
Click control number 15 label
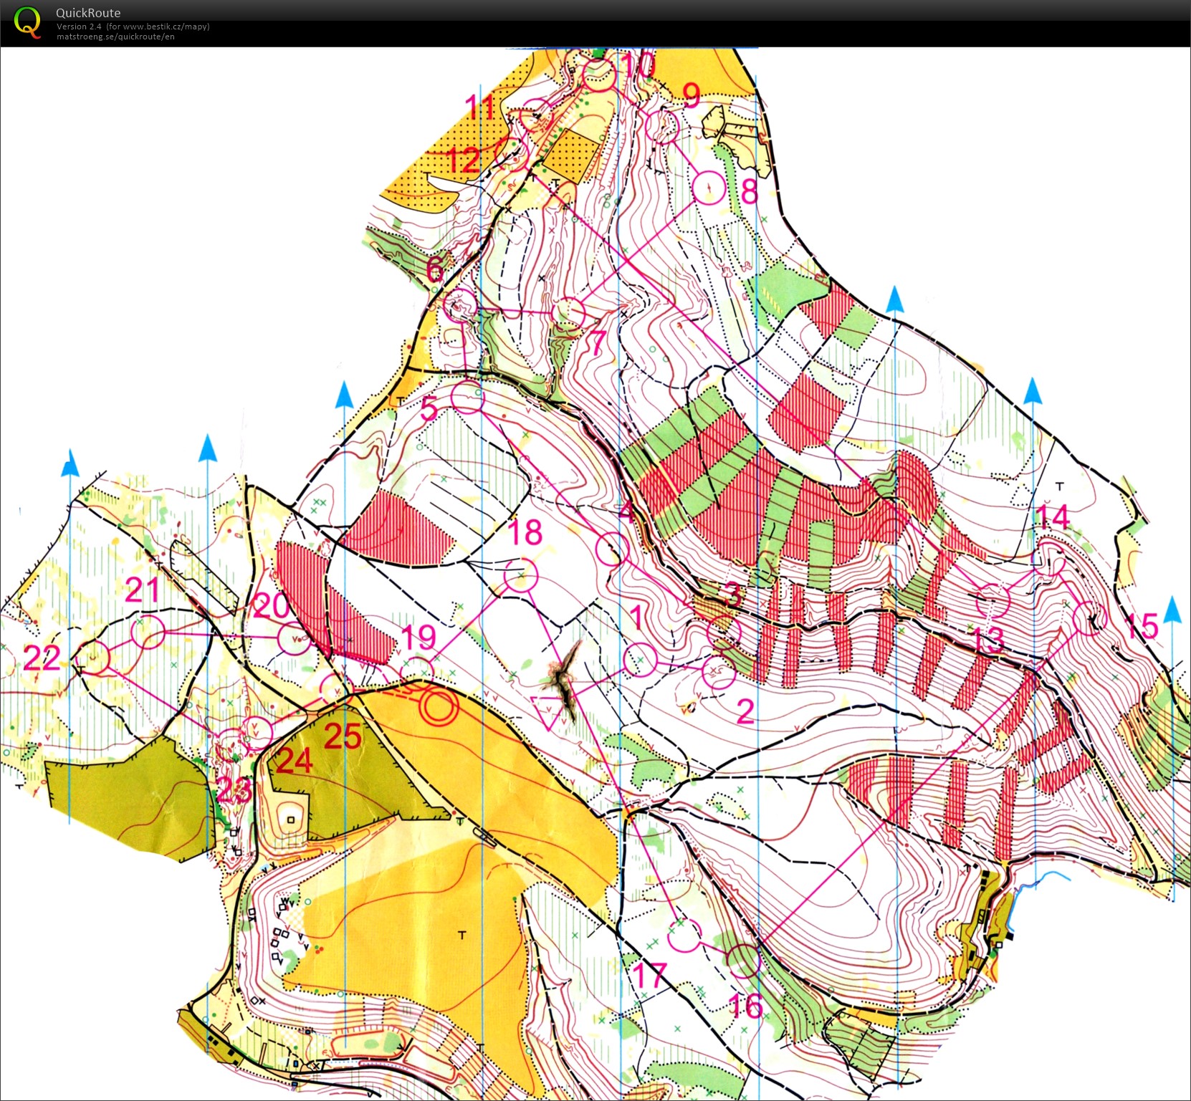[x=1142, y=626]
